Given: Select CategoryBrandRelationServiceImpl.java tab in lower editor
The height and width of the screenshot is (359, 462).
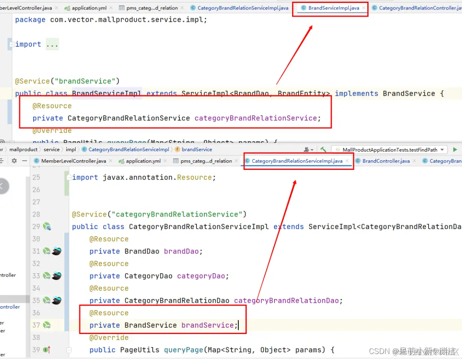Looking at the screenshot, I should tap(297, 161).
